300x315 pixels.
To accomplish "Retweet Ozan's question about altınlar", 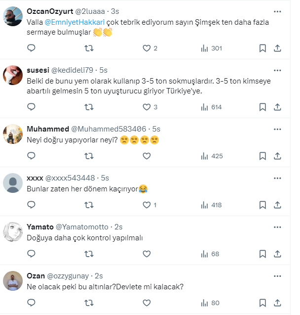I will click(89, 303).
